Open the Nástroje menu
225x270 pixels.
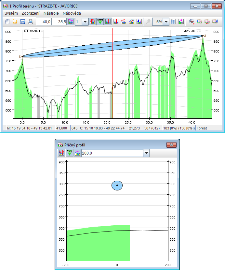click(x=51, y=13)
